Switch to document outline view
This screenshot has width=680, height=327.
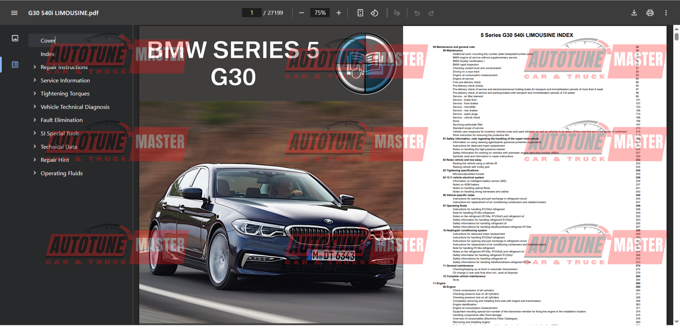(15, 65)
